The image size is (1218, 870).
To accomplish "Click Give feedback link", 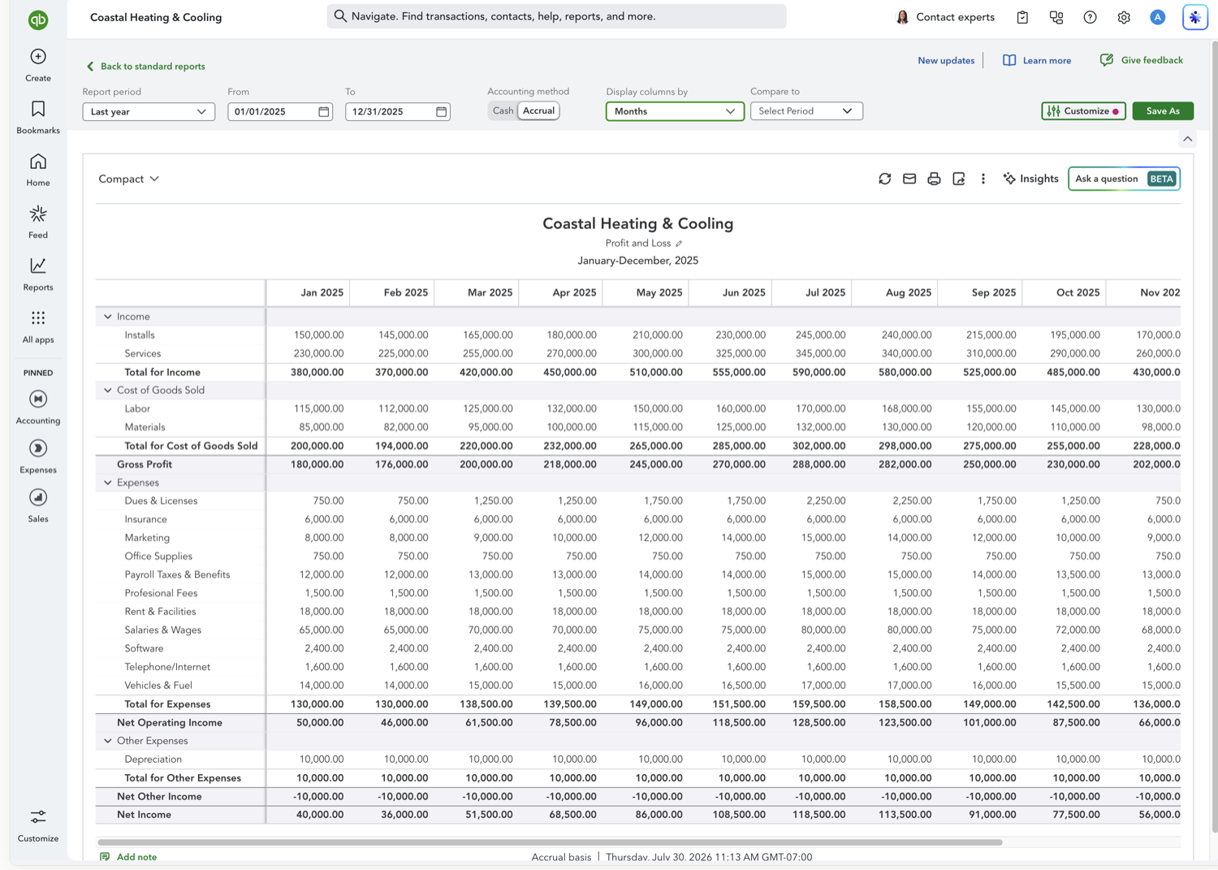I will point(1141,60).
